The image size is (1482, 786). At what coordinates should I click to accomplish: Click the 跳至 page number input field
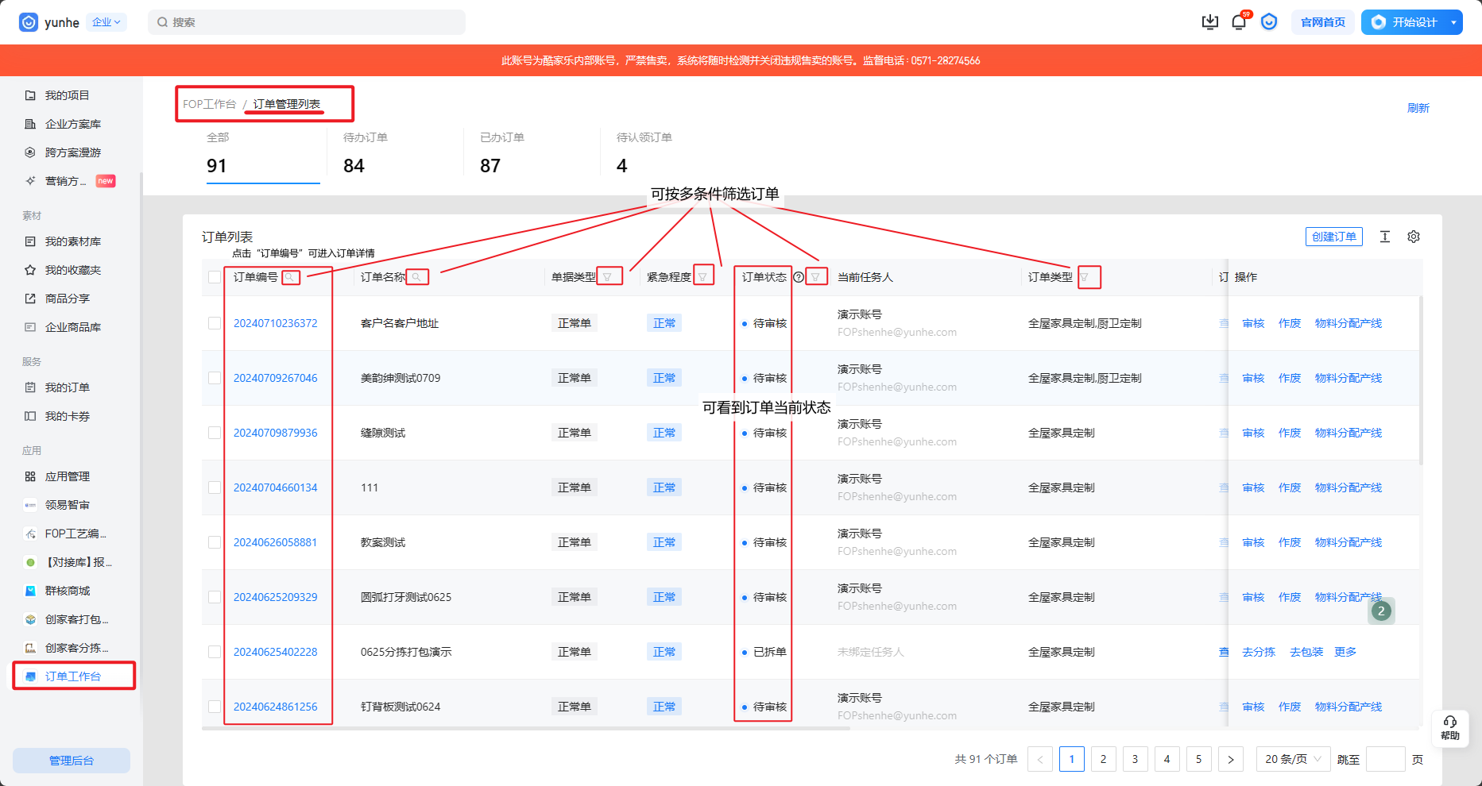(1385, 759)
